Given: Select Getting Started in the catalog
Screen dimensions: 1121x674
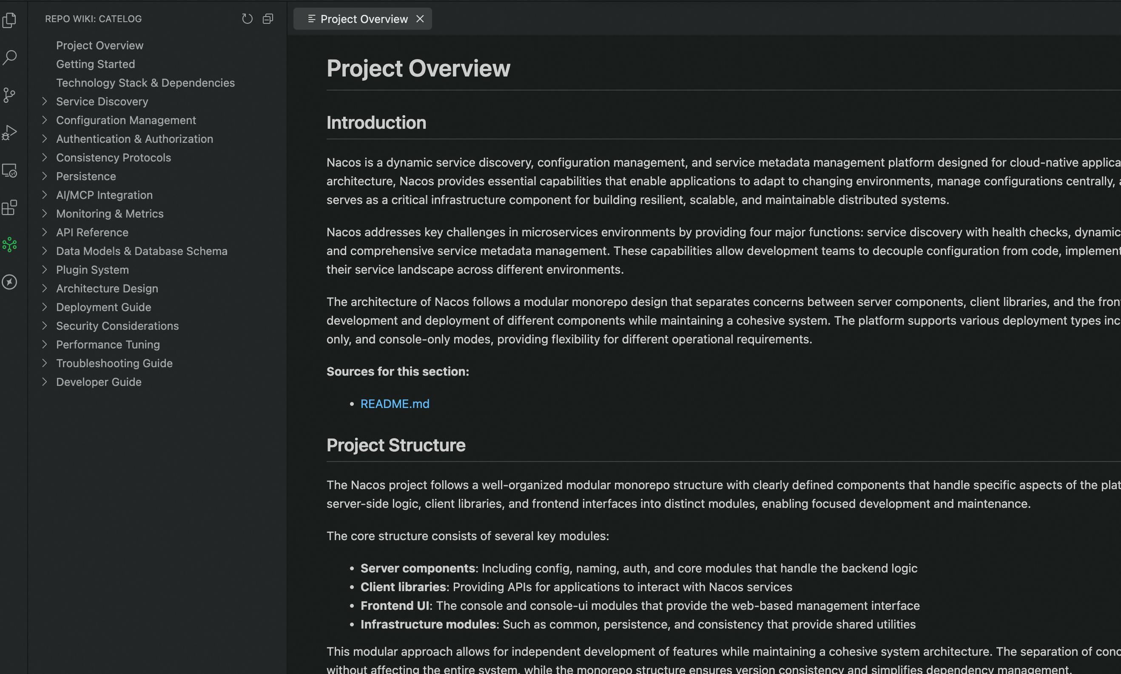Looking at the screenshot, I should click(x=95, y=64).
